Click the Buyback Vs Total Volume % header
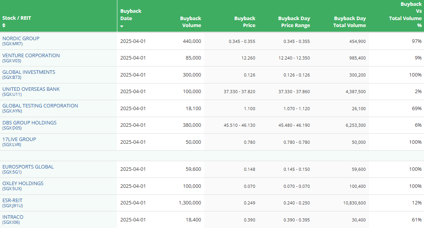Screen dimensions: 424x228 [x=405, y=15]
